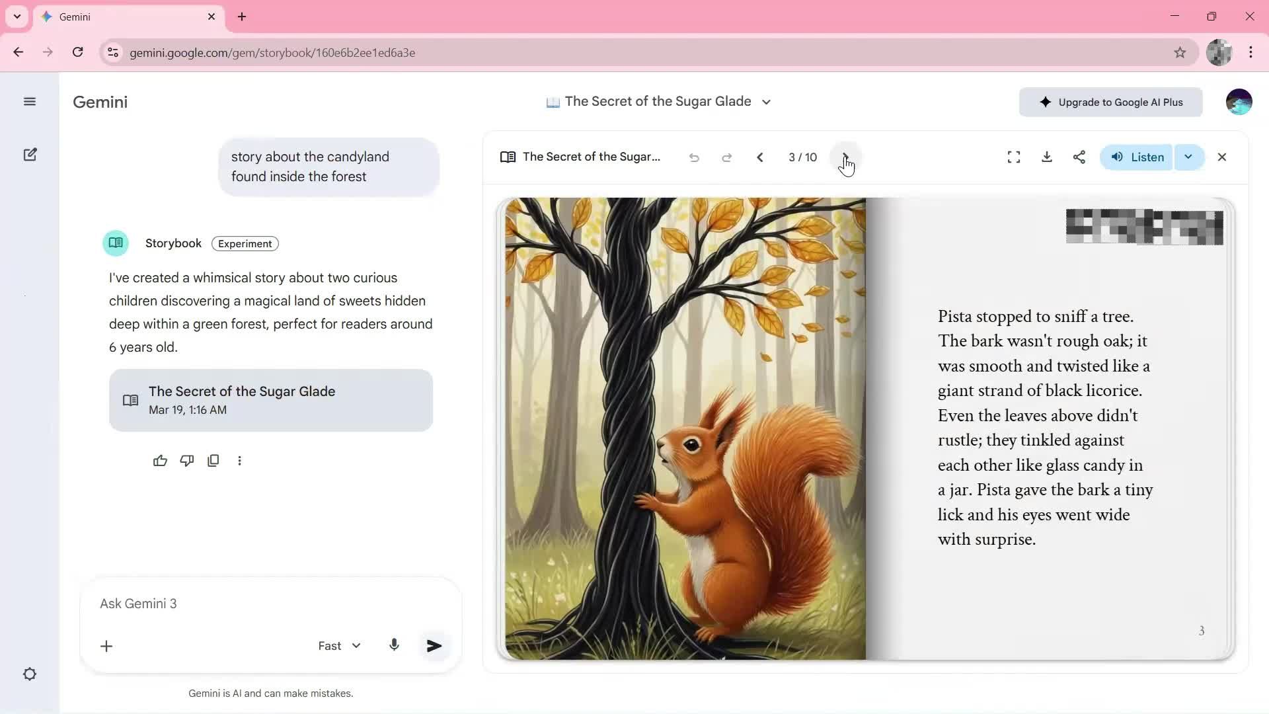
Task: Click the thumbs up feedback icon
Action: 160,461
